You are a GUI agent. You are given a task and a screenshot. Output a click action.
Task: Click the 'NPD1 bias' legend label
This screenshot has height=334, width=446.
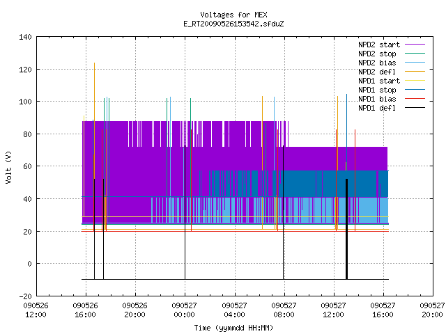(377, 99)
